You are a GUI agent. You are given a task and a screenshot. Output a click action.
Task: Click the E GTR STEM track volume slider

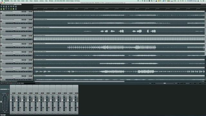14,13
